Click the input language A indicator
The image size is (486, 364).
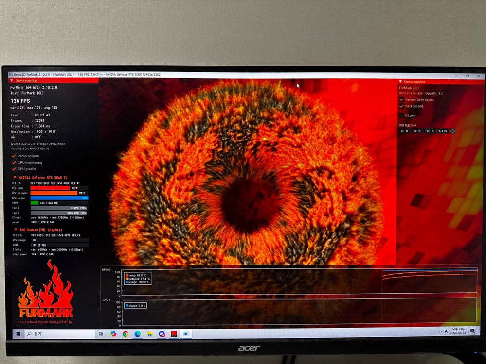tap(446, 331)
